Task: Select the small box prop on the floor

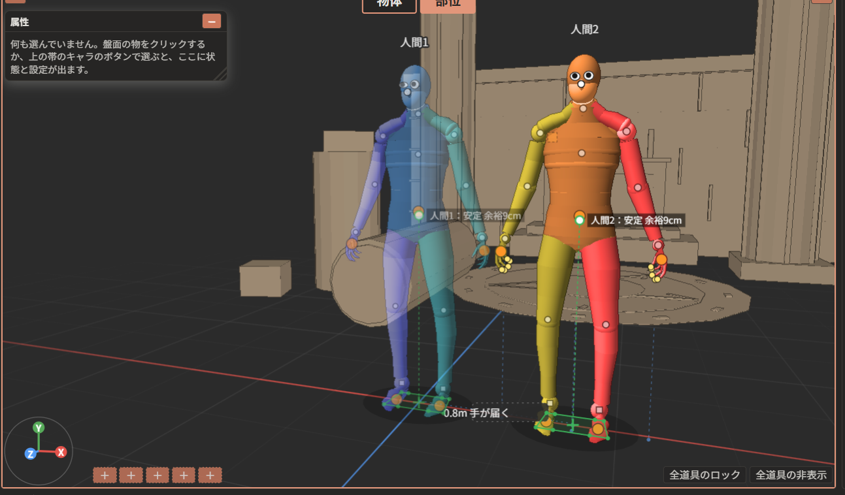Action: click(x=265, y=279)
